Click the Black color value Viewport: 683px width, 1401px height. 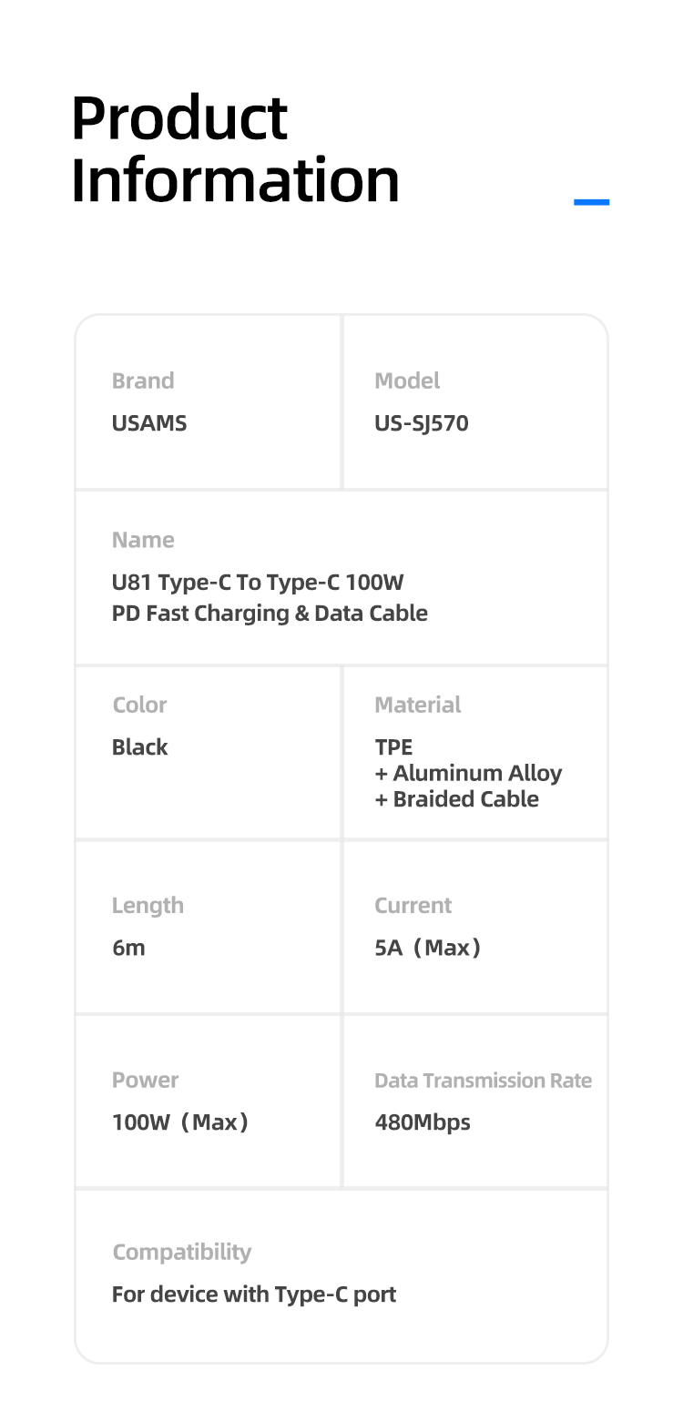coord(140,746)
